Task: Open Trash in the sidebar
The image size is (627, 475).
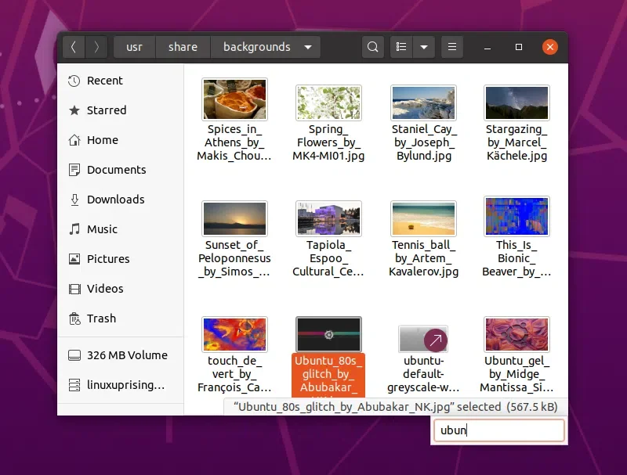Action: (x=101, y=318)
